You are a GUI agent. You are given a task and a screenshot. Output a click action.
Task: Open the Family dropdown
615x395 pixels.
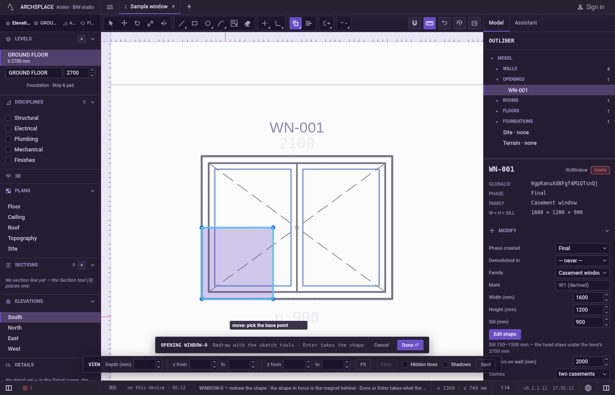click(582, 273)
